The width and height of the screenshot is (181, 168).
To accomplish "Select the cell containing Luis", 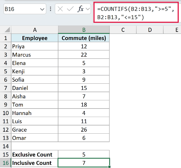I will [35, 121].
